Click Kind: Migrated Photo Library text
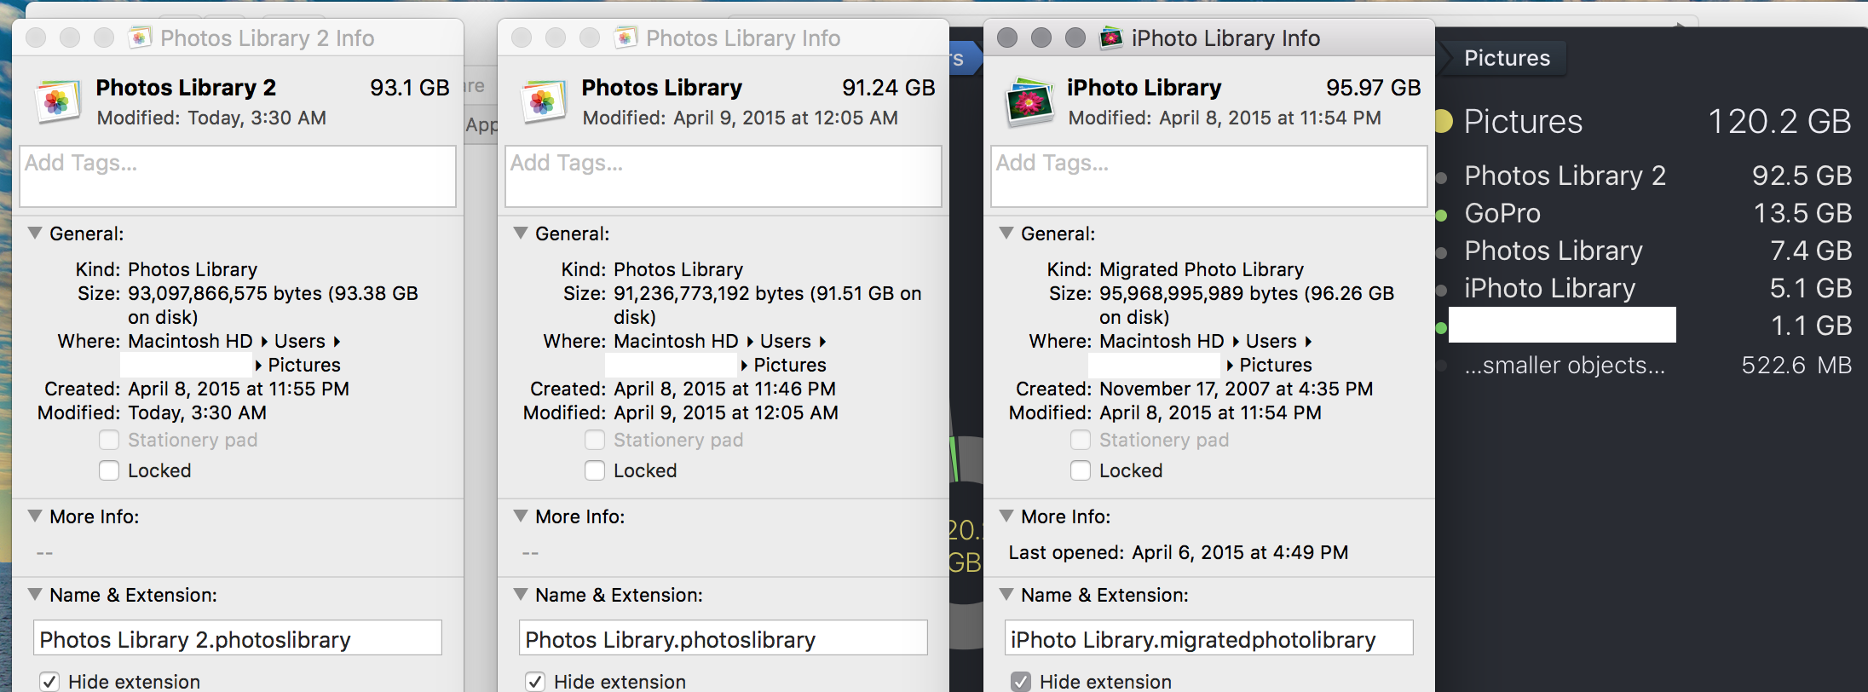This screenshot has height=692, width=1868. point(1175,269)
